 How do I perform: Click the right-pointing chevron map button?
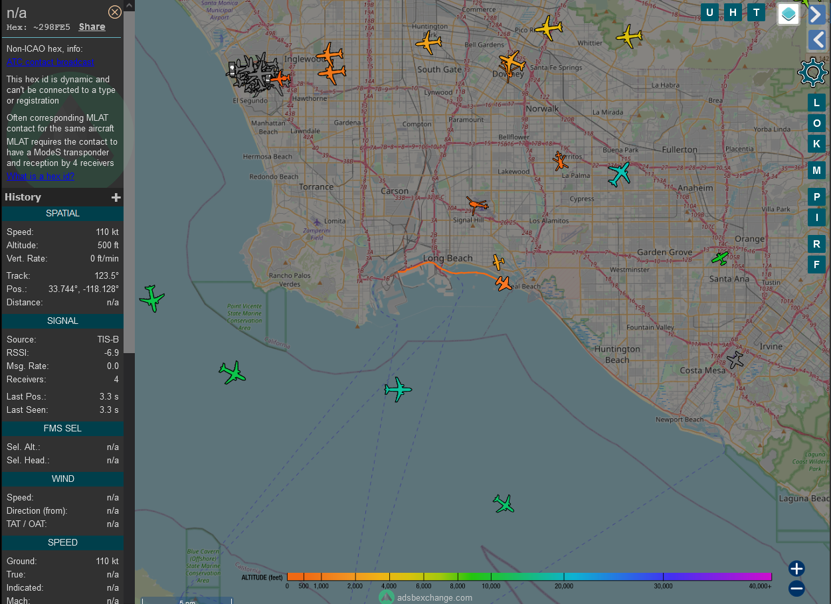tap(817, 14)
